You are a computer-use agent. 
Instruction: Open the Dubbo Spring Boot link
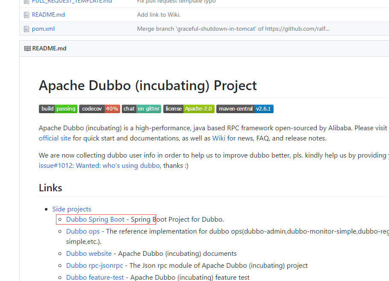tap(95, 220)
